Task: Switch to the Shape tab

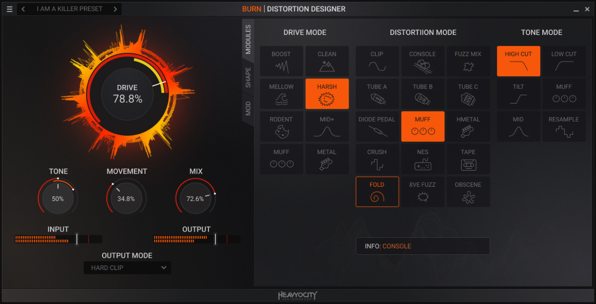Action: click(248, 77)
